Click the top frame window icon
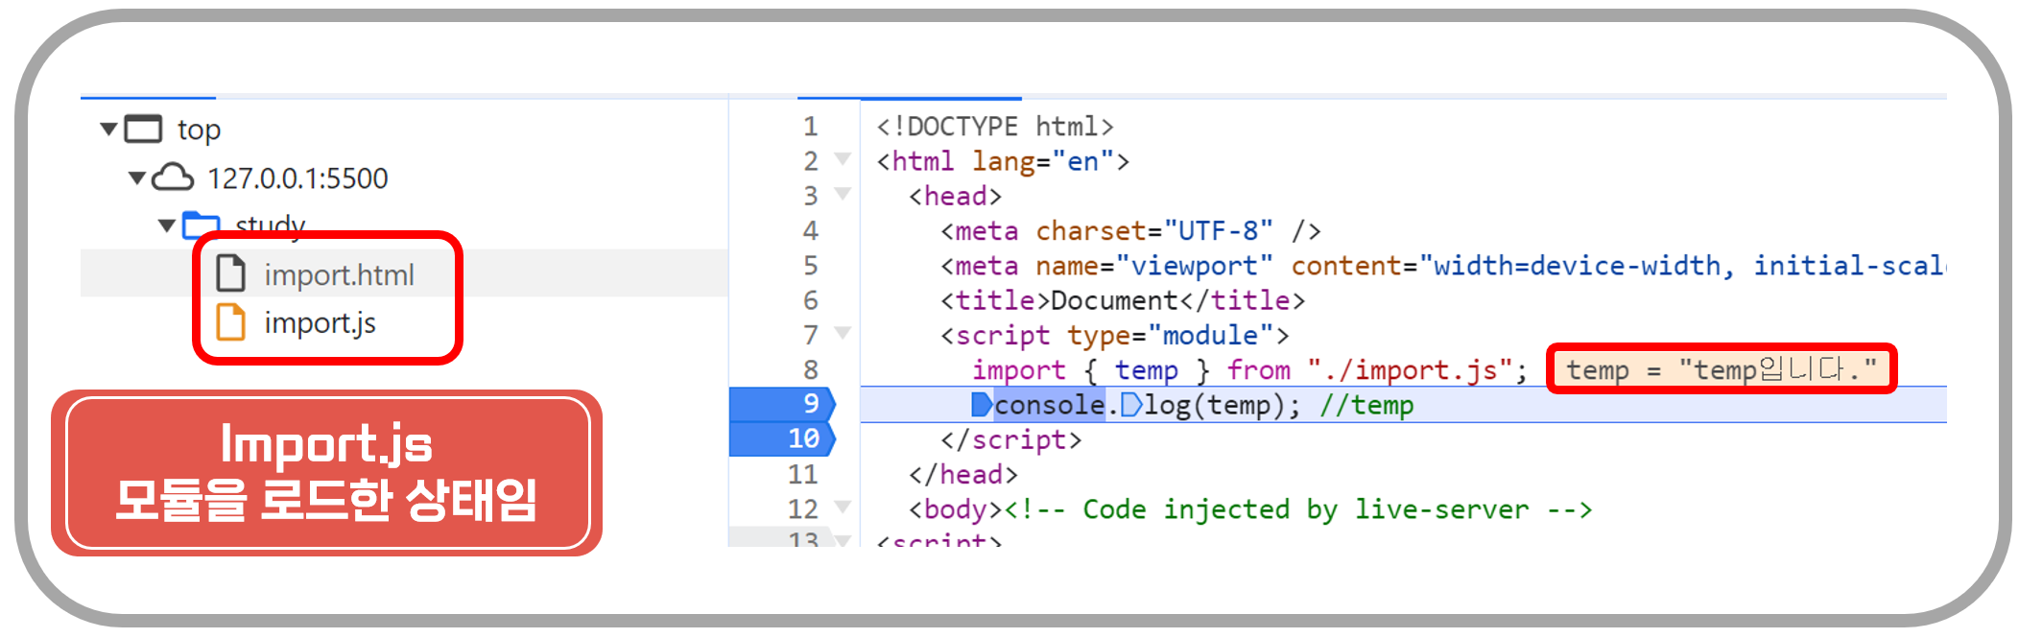 tap(143, 129)
